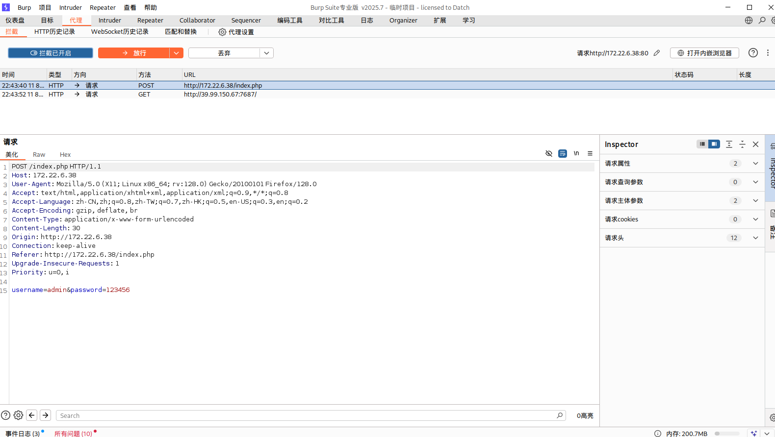The height and width of the screenshot is (437, 775).
Task: Open dropdown arrow beside 放行 button
Action: (177, 53)
